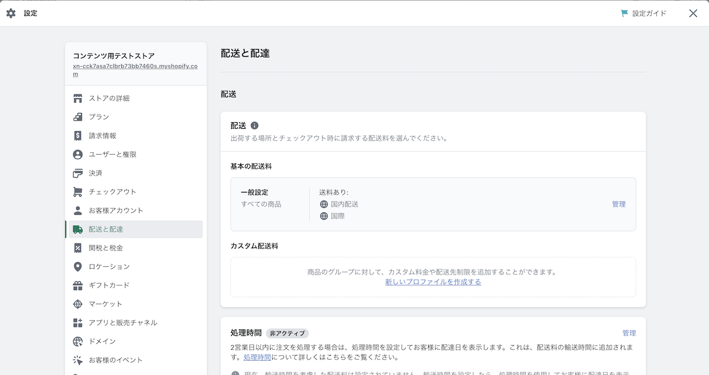Open the myshopify.com store URL link
This screenshot has width=709, height=375.
(x=135, y=70)
